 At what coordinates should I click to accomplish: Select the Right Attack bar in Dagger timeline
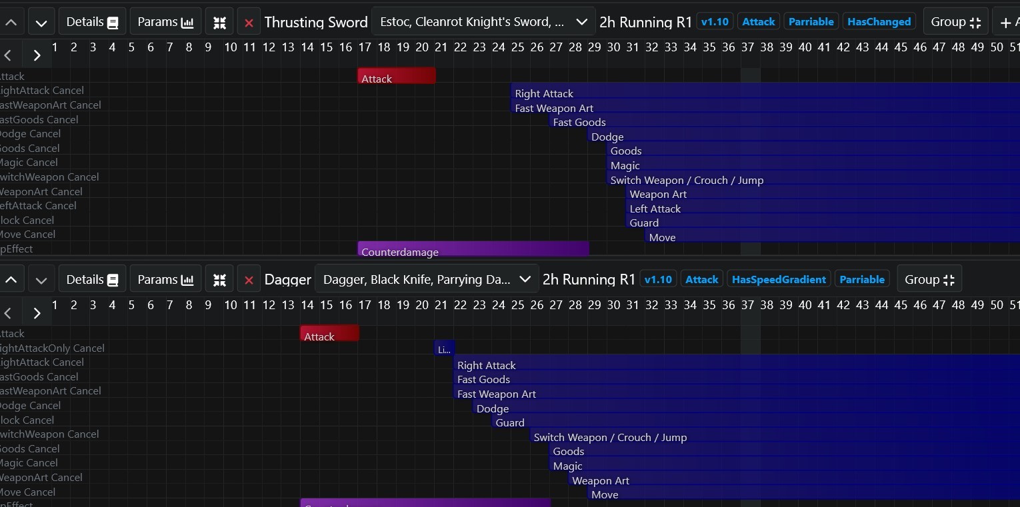coord(737,362)
